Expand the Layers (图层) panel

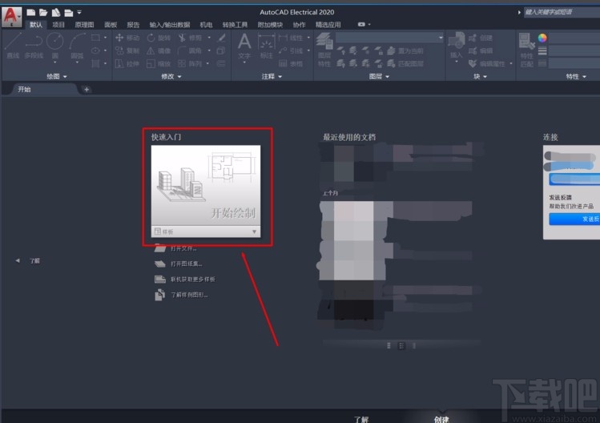point(379,77)
